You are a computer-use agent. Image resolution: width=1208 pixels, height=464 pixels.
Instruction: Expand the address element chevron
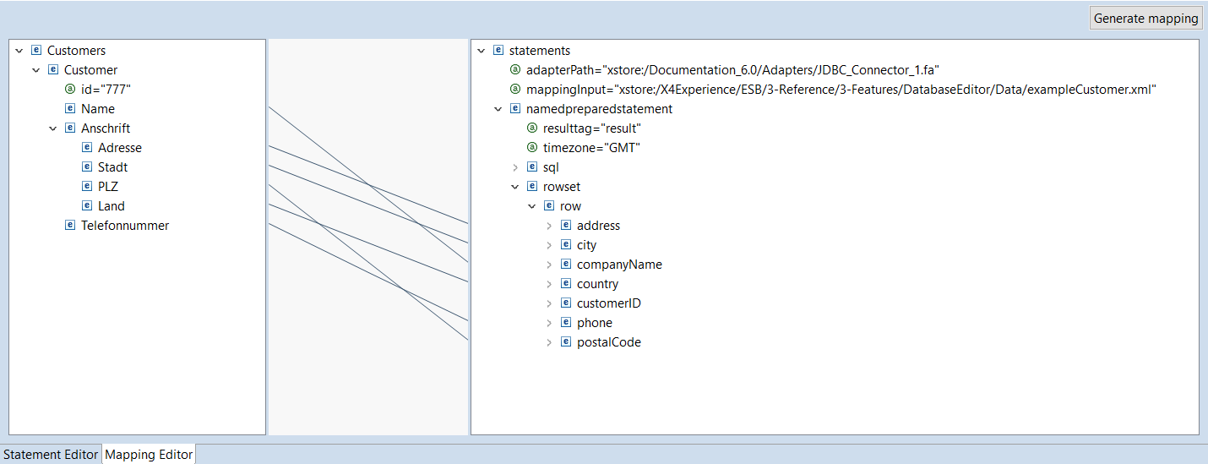click(549, 226)
